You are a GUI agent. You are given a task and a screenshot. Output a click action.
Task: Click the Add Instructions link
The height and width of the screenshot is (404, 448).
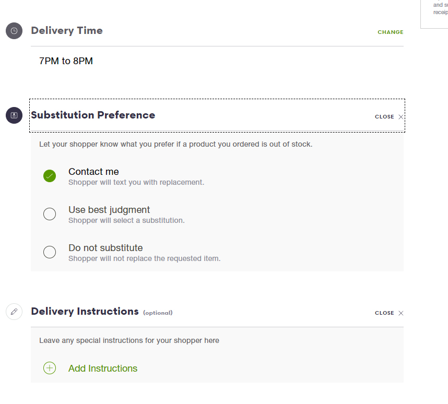click(103, 369)
